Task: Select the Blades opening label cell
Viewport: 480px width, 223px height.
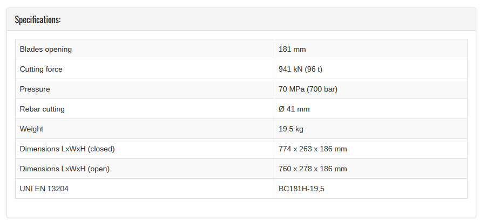Action: (145, 49)
